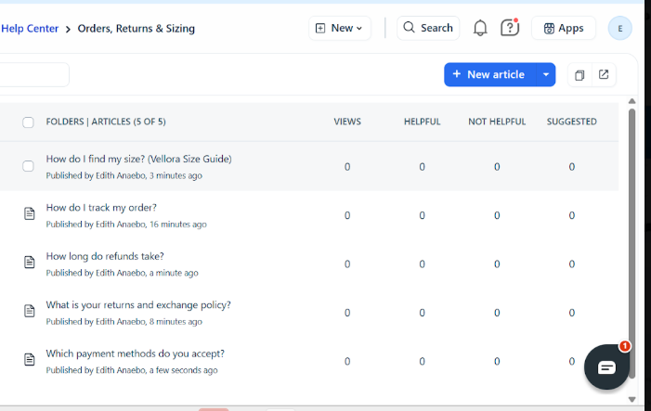Click helpful count for 'How long do refunds take?'
This screenshot has width=651, height=411.
click(422, 264)
